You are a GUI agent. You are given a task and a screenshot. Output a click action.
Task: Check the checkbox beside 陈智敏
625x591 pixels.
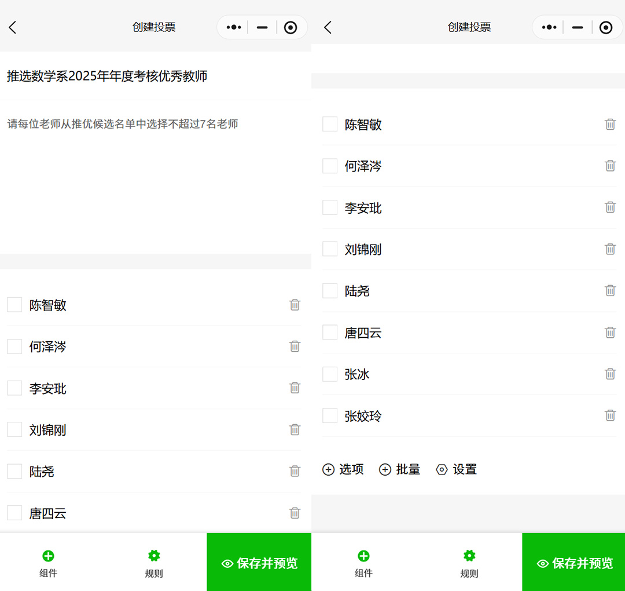(329, 124)
